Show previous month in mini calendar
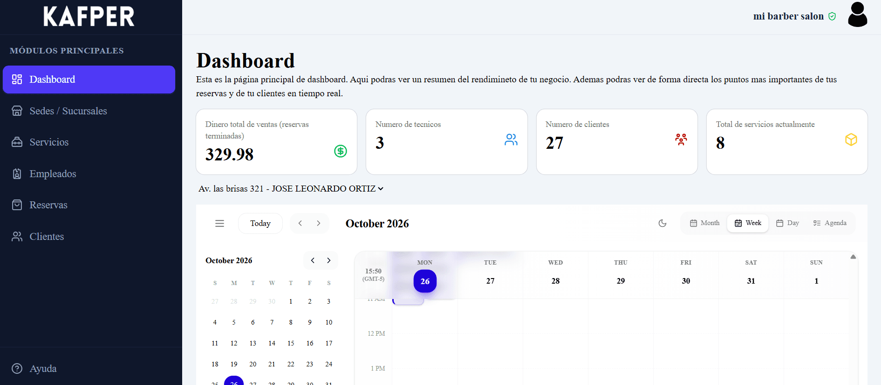This screenshot has width=881, height=385. click(313, 260)
